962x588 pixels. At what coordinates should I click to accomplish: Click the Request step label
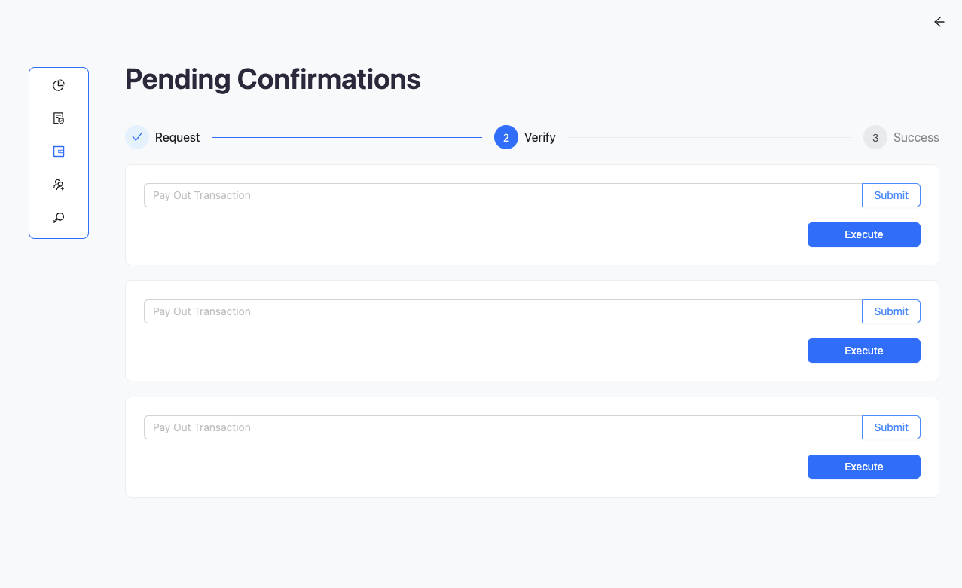point(178,137)
